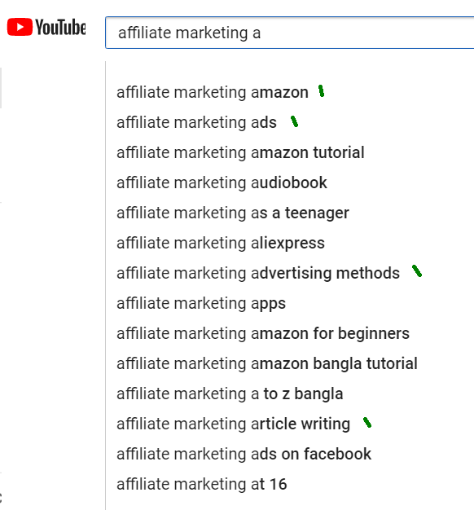Click the search box containing 'affiliate marketing a'
The image size is (474, 510).
click(x=290, y=33)
